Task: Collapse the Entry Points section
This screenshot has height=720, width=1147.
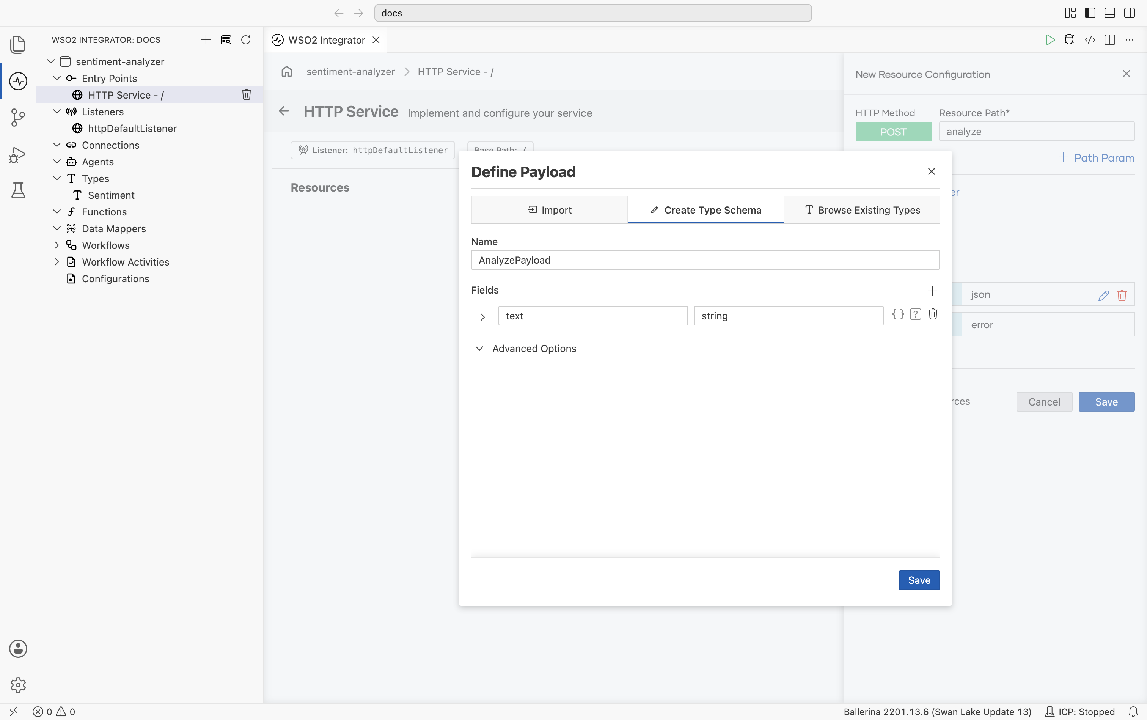Action: click(57, 78)
